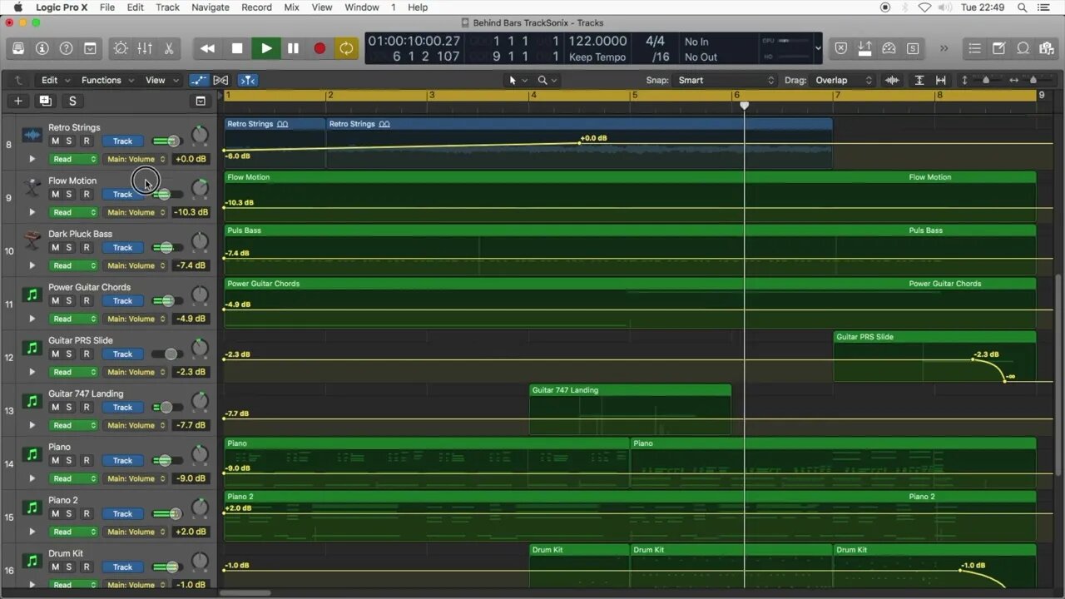This screenshot has width=1065, height=599.
Task: Open the Record menu
Action: (x=256, y=7)
